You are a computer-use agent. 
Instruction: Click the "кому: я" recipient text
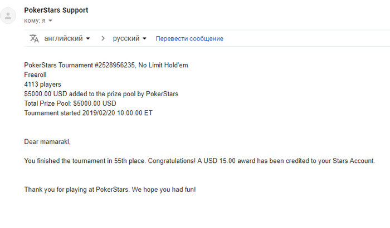(35, 21)
